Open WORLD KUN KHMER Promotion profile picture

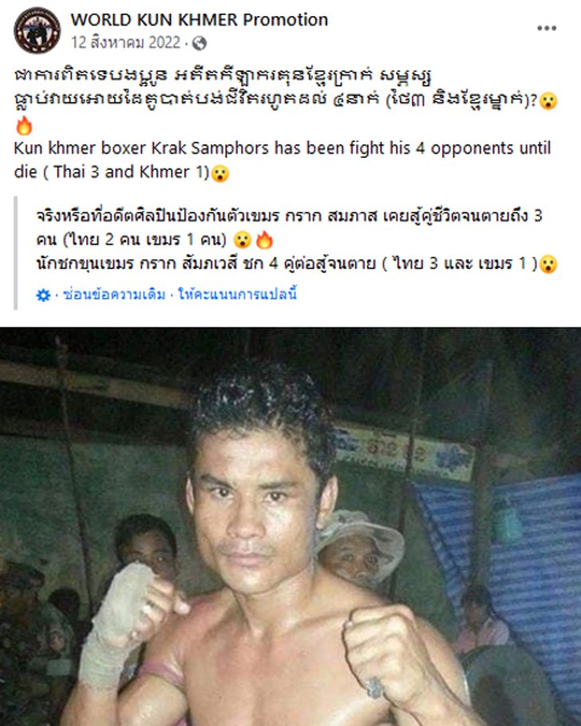[37, 30]
